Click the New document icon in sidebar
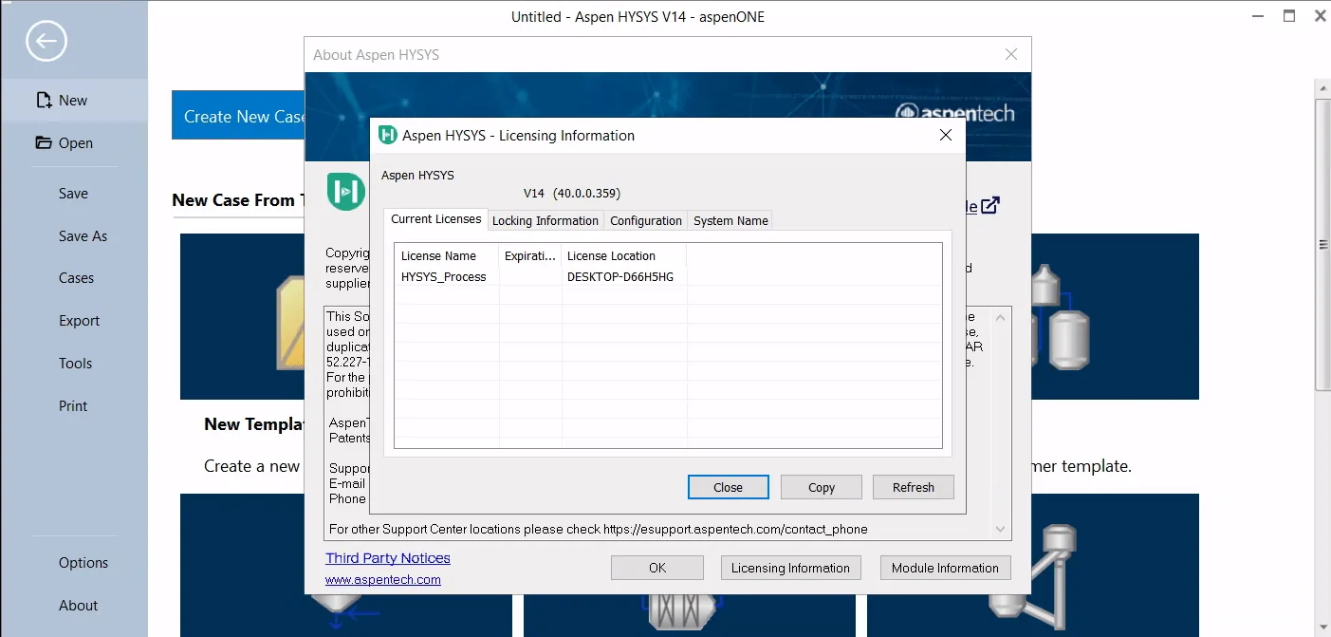Image resolution: width=1331 pixels, height=637 pixels. (44, 101)
